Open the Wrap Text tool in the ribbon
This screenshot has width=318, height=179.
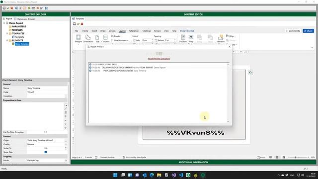(x=191, y=39)
